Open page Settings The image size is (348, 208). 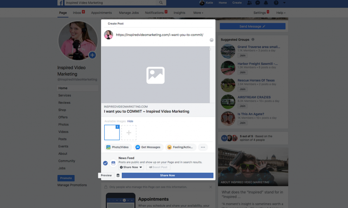[x=260, y=13]
